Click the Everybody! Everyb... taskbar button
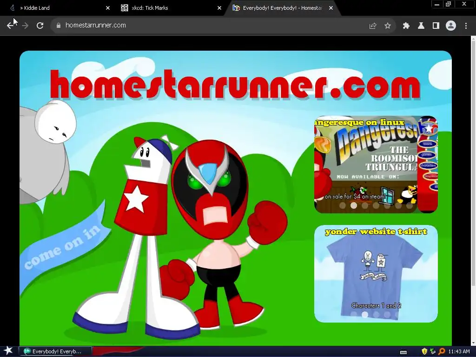This screenshot has height=357, width=476. click(x=55, y=351)
